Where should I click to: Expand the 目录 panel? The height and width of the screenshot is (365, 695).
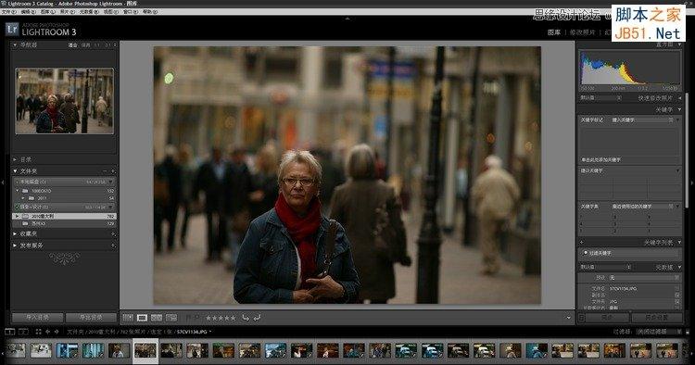coord(15,159)
